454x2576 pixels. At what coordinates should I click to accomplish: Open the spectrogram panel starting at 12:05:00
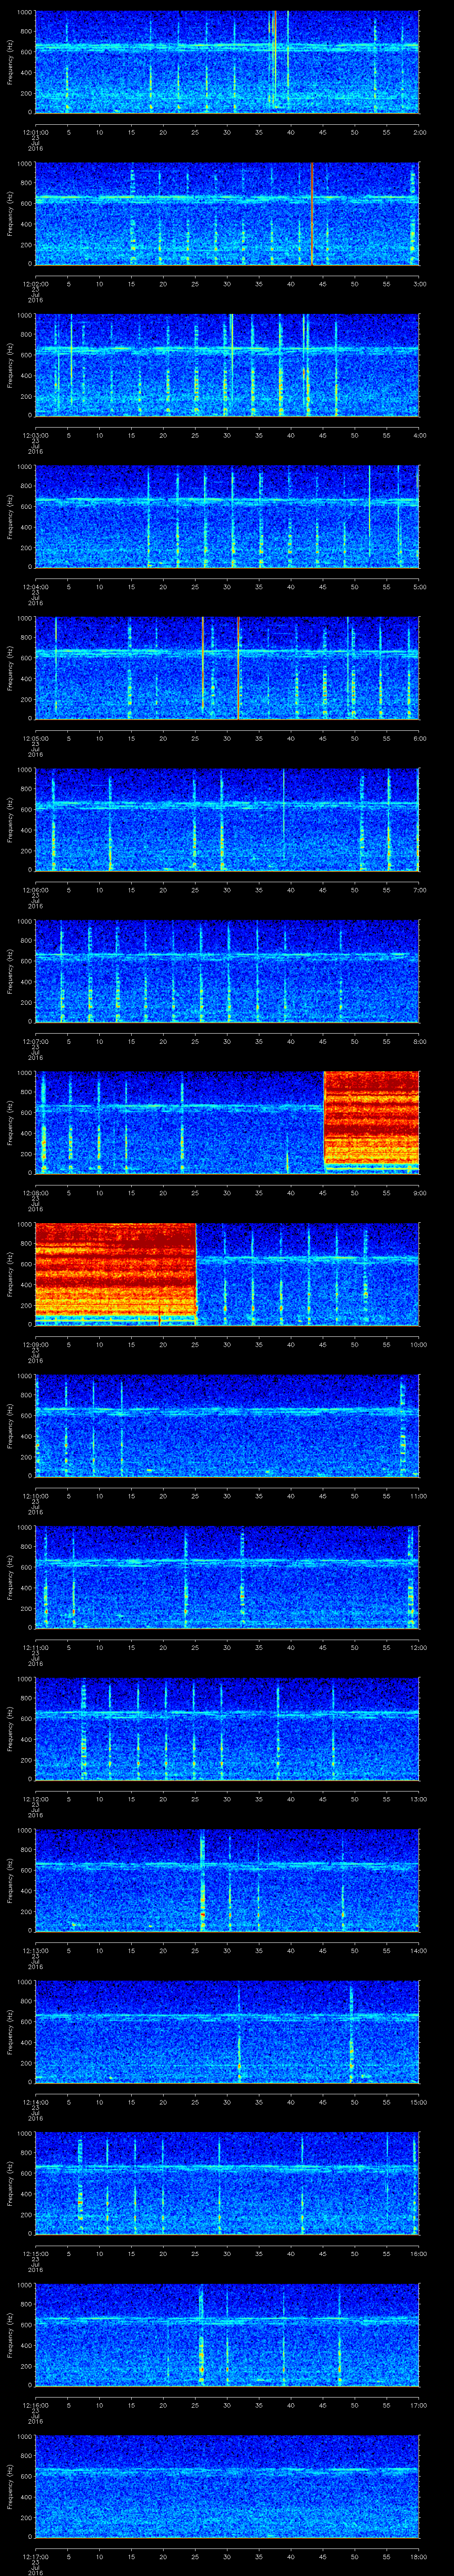click(x=227, y=669)
